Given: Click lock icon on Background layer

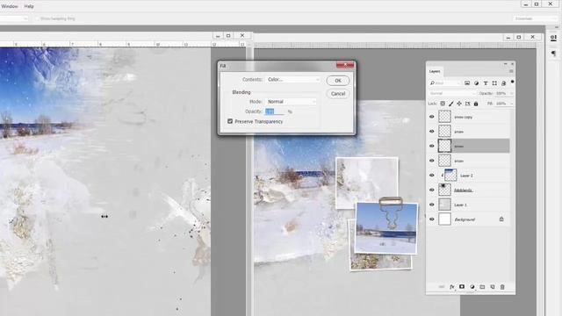Looking at the screenshot, I should (501, 219).
